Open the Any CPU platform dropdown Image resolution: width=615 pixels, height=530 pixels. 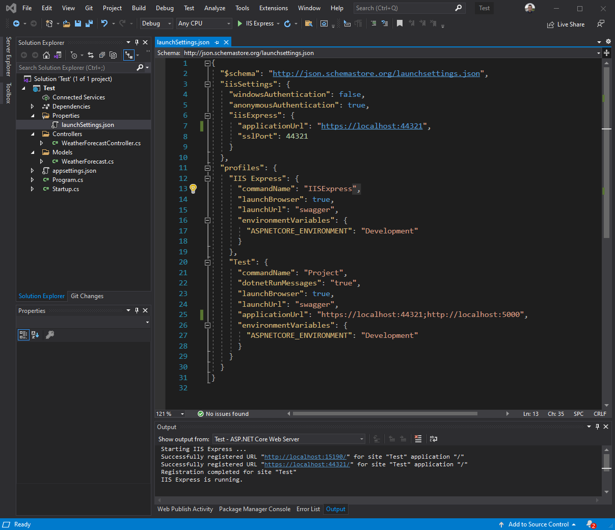pyautogui.click(x=204, y=23)
